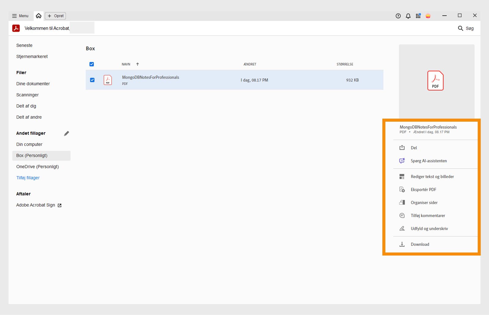This screenshot has height=315, width=489.
Task: Select Box (Personligt) storage
Action: click(41, 156)
